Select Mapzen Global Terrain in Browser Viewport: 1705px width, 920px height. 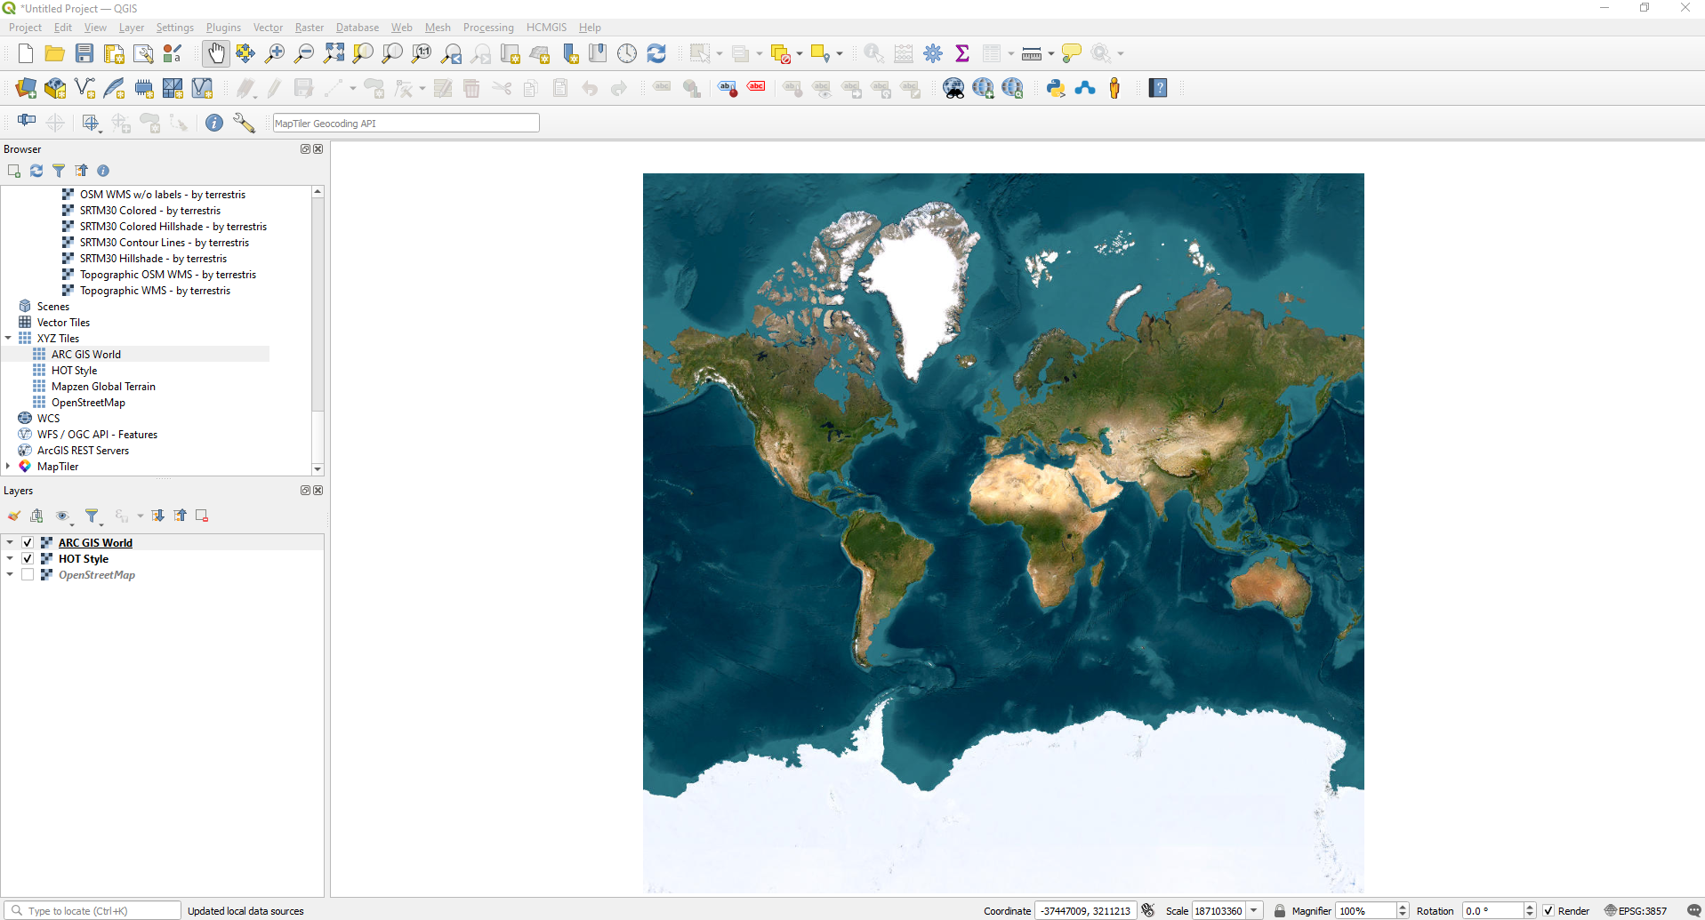(x=103, y=387)
